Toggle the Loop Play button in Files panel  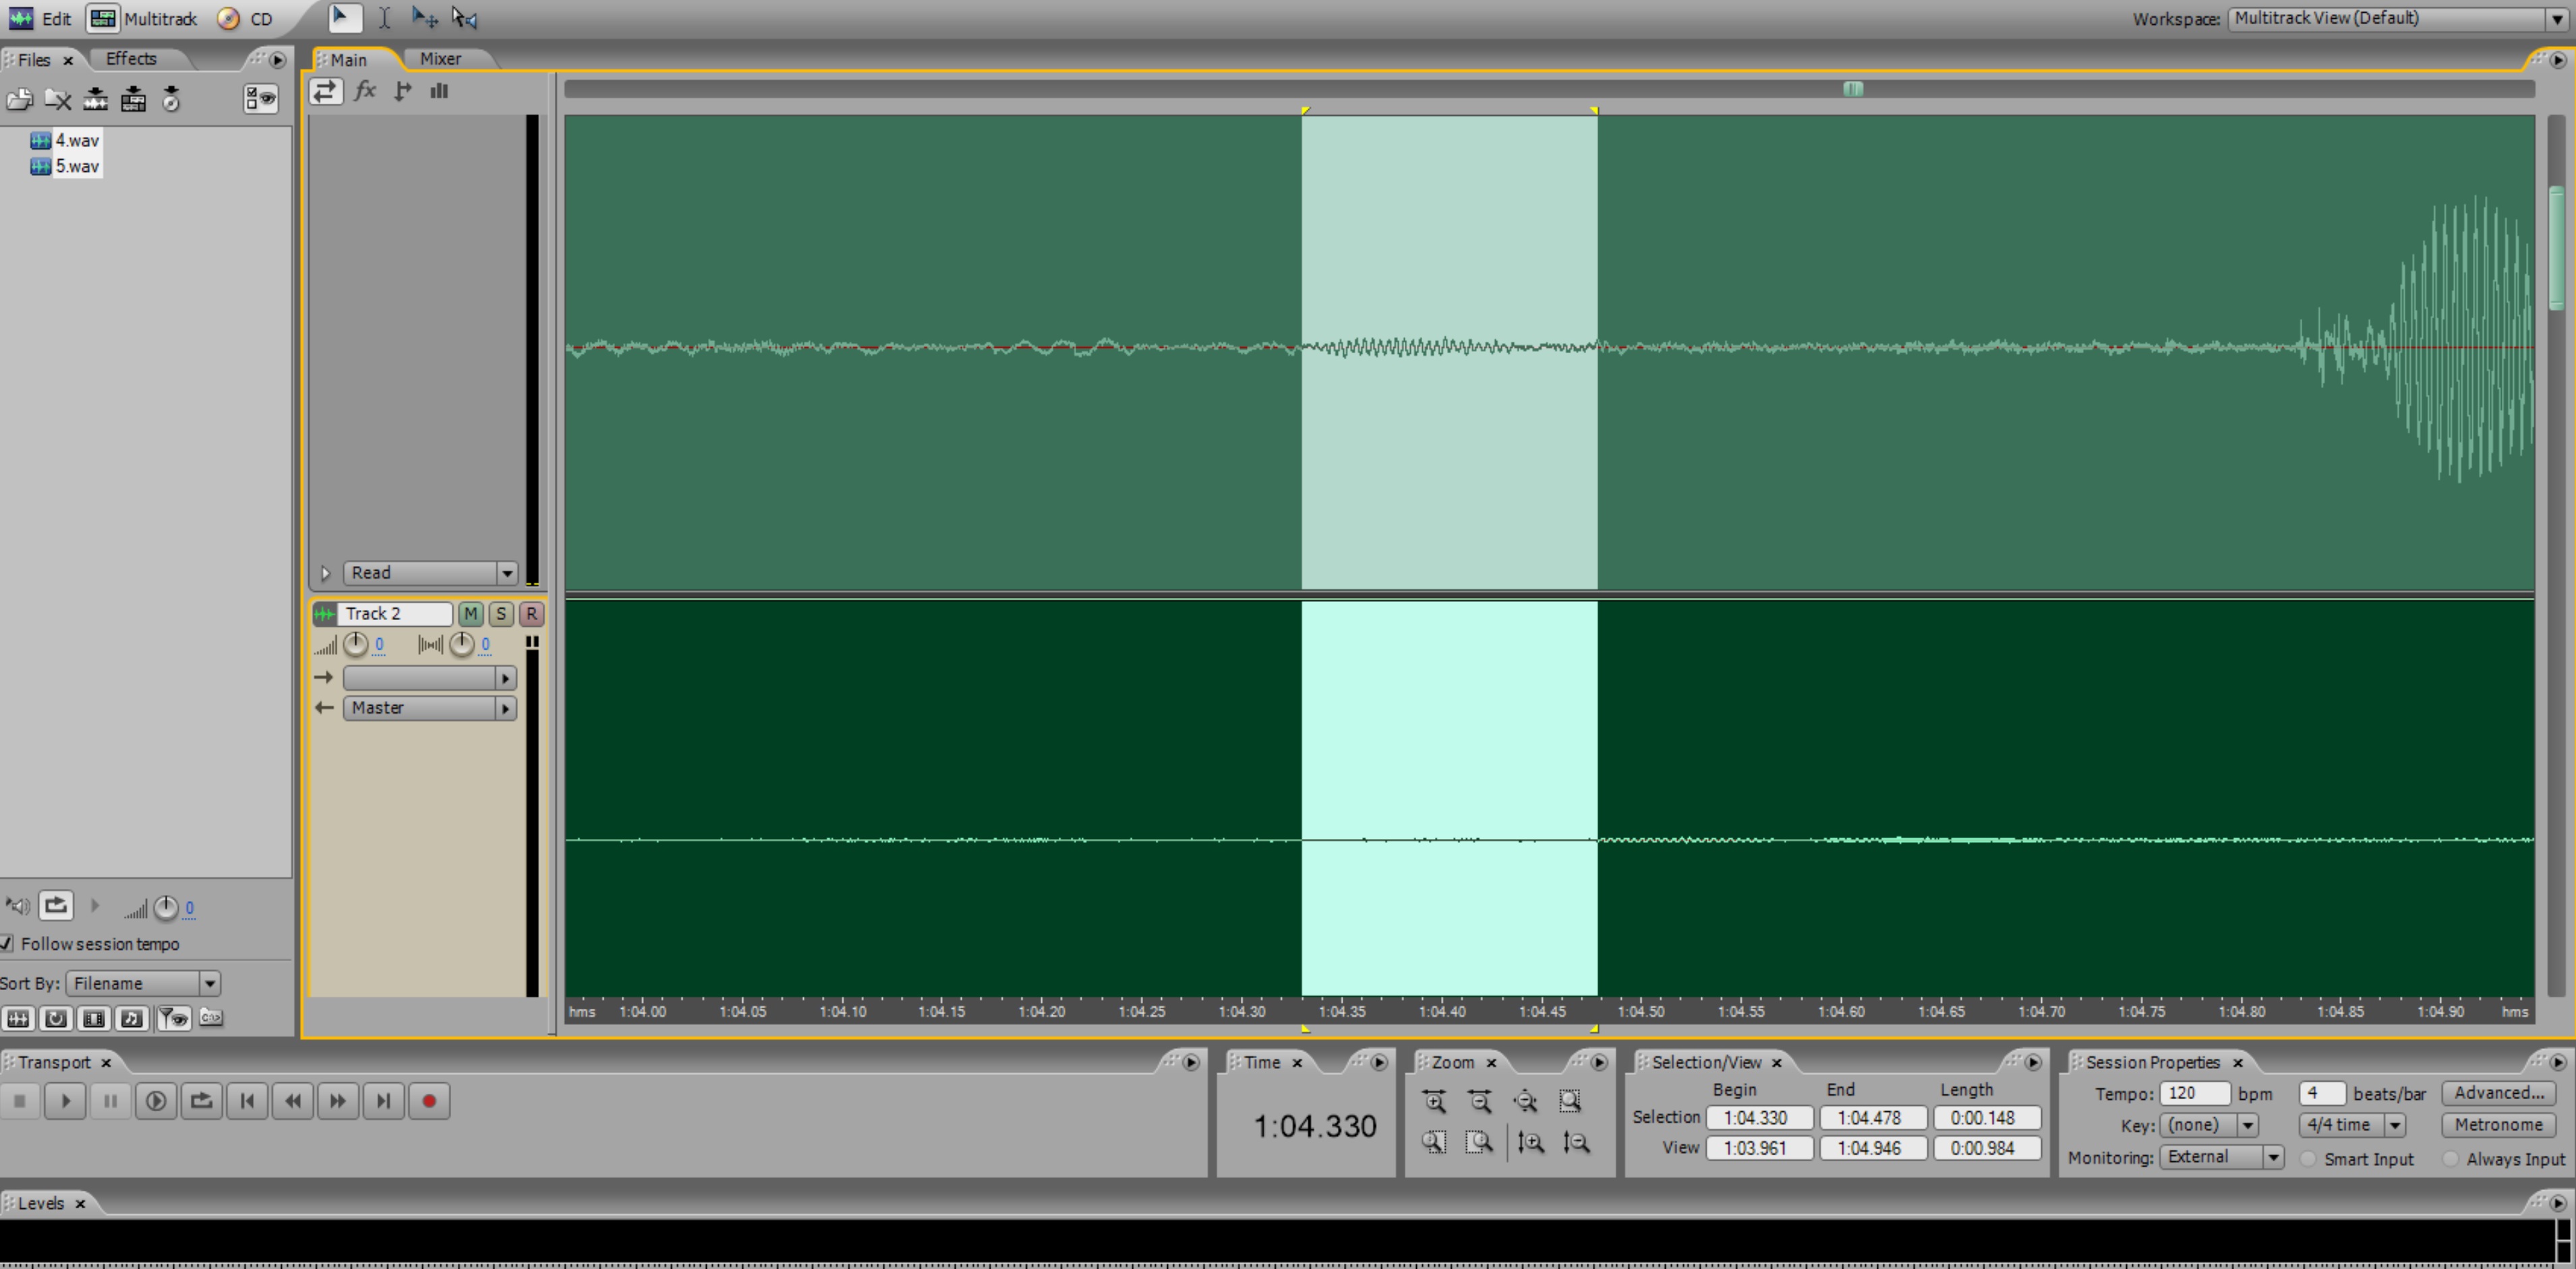coord(56,906)
